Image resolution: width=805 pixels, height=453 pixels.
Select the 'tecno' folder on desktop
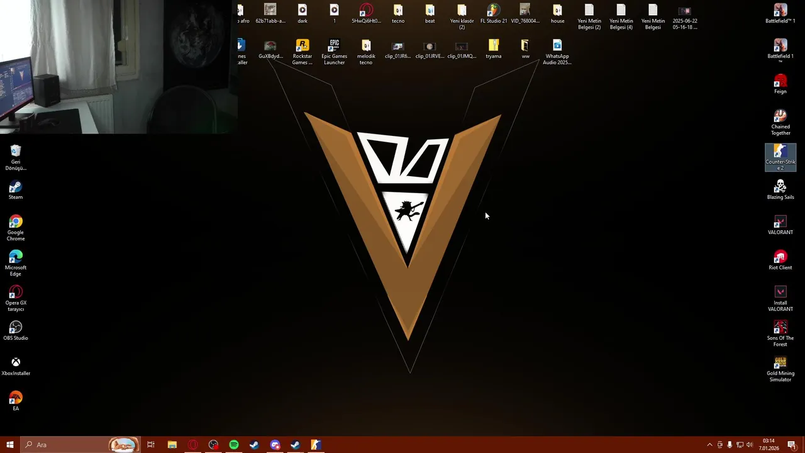click(x=398, y=14)
